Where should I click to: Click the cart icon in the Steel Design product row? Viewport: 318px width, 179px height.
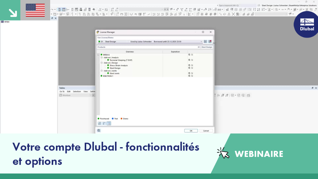tap(192, 68)
